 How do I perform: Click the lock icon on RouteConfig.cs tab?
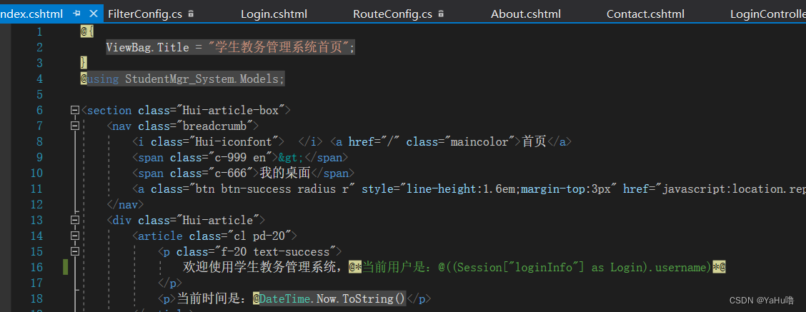point(441,14)
